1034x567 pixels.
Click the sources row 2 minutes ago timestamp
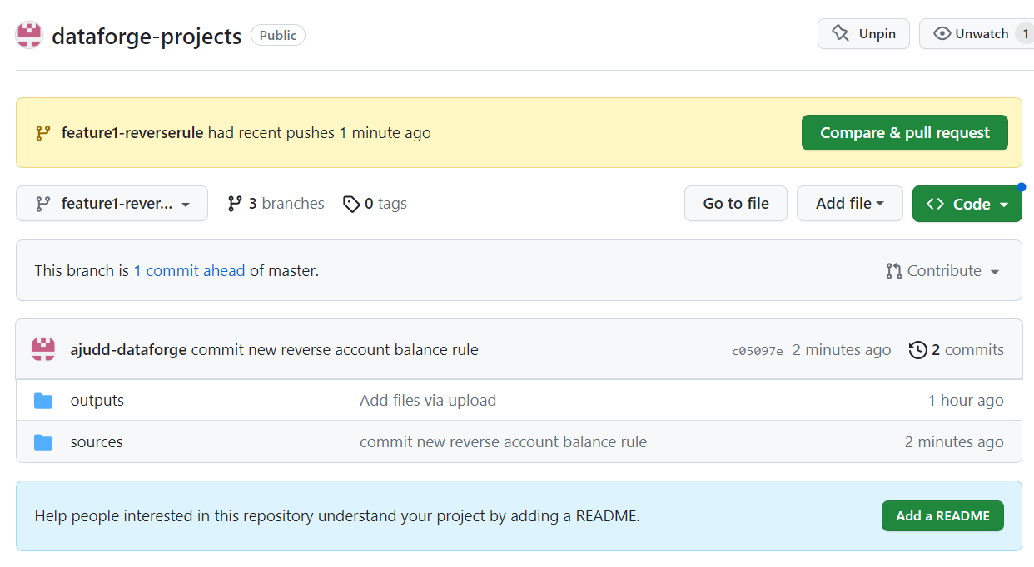(954, 442)
